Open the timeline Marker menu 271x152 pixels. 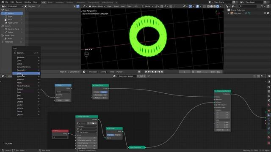(119, 72)
